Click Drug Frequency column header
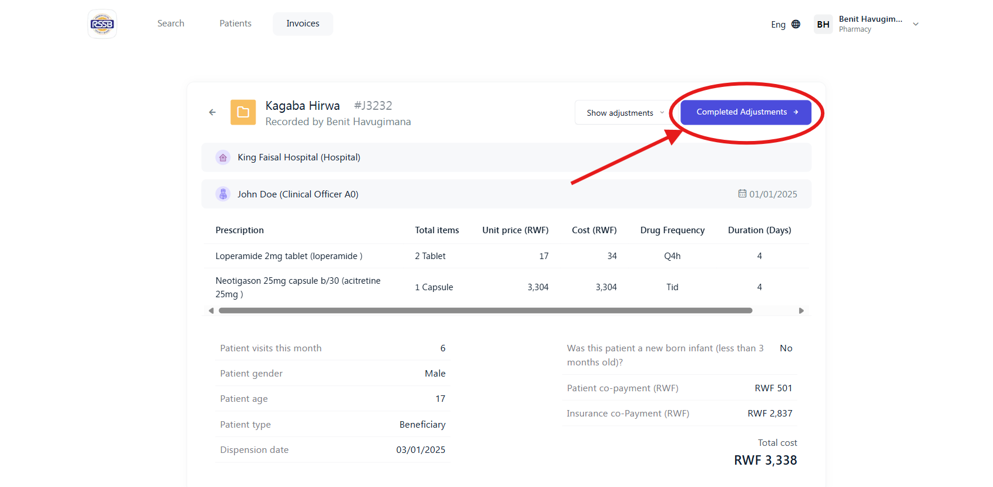 pyautogui.click(x=673, y=230)
